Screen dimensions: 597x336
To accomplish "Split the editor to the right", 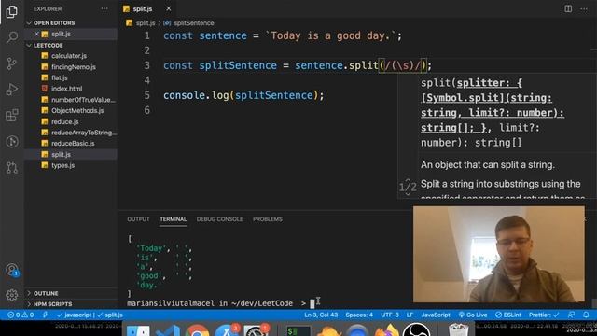I will 568,8.
